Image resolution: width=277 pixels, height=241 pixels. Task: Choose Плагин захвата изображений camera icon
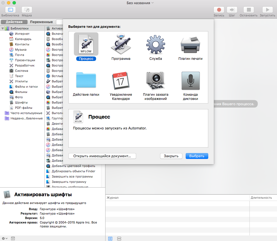(156, 80)
